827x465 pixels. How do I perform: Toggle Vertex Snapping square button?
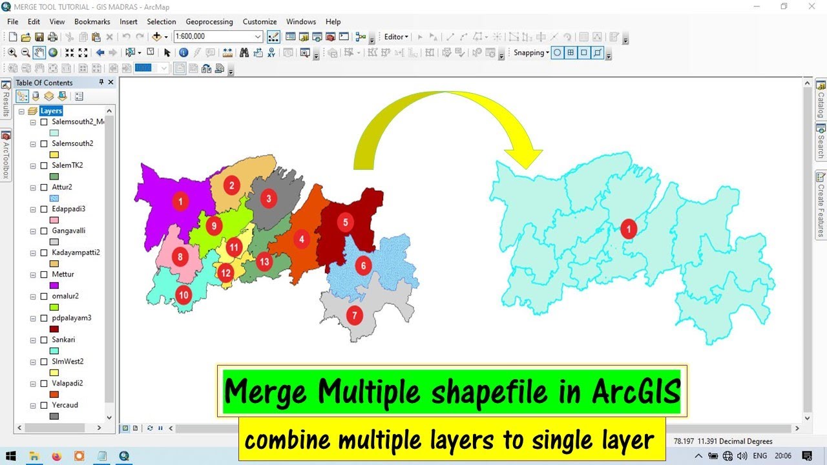click(x=584, y=53)
